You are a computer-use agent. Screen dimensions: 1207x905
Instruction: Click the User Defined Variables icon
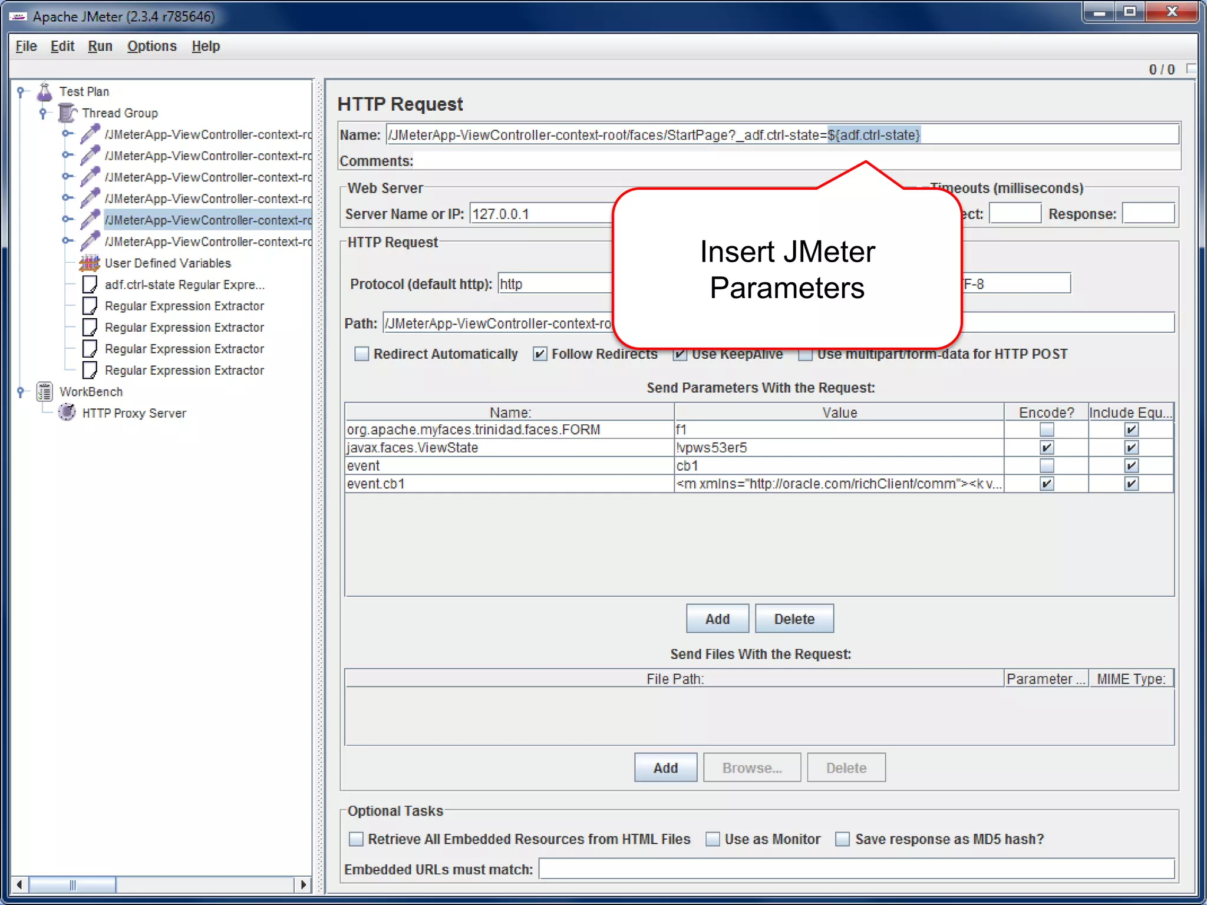click(x=90, y=263)
